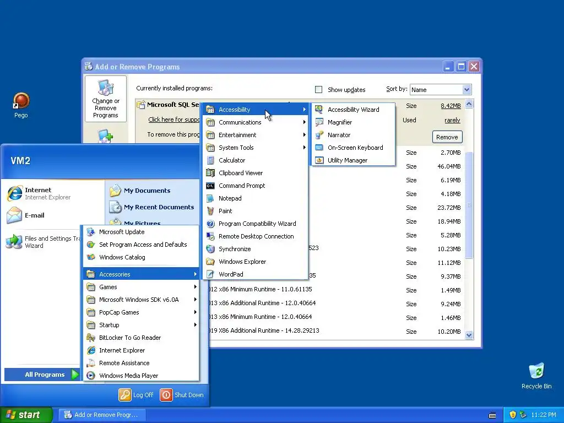
Task: Click the program list scroll down arrow
Action: click(x=469, y=335)
